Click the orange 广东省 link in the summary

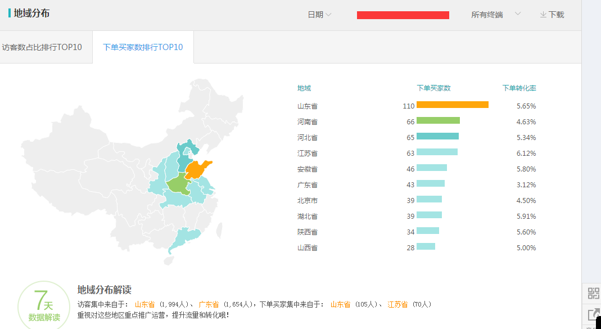point(209,304)
